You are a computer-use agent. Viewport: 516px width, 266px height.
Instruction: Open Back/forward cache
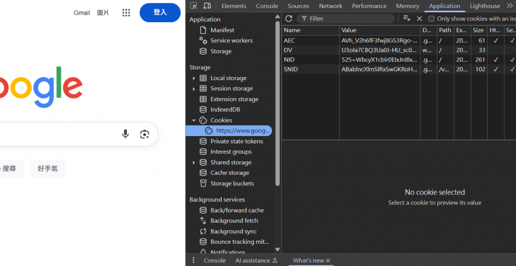coord(232,210)
